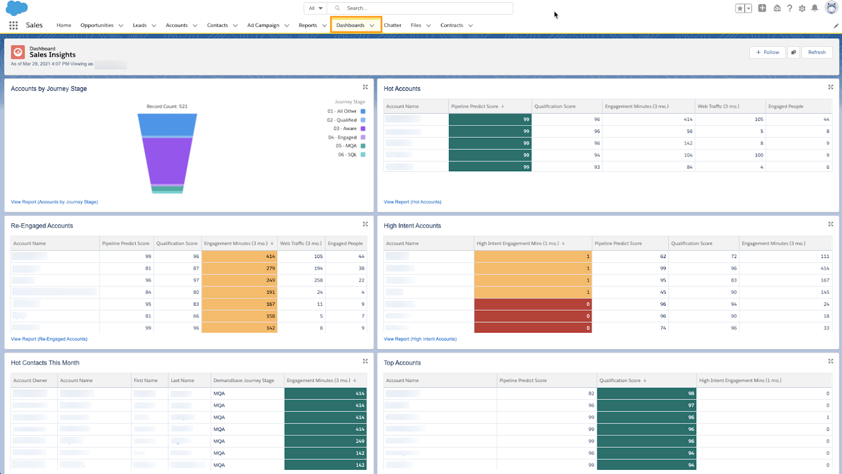Screen dimensions: 842x474
Task: Toggle the 03 - Aware legend entry
Action: pos(347,128)
